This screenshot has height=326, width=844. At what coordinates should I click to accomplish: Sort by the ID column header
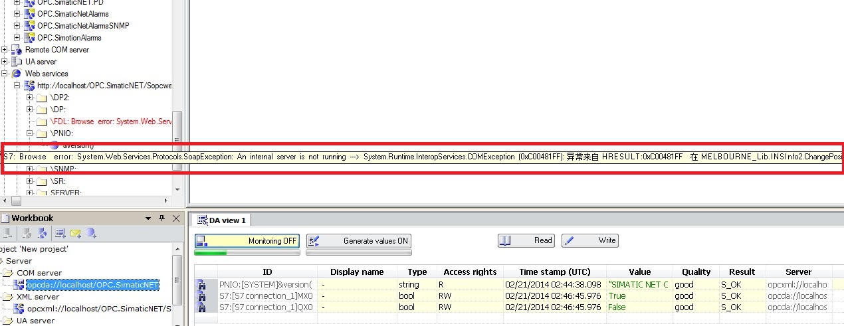point(267,272)
